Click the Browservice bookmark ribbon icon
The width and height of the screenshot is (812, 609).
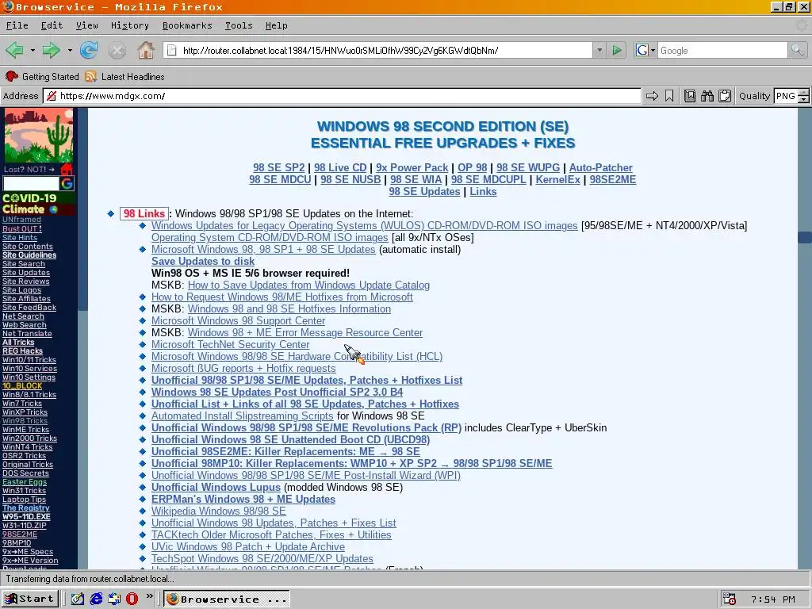[x=669, y=96]
